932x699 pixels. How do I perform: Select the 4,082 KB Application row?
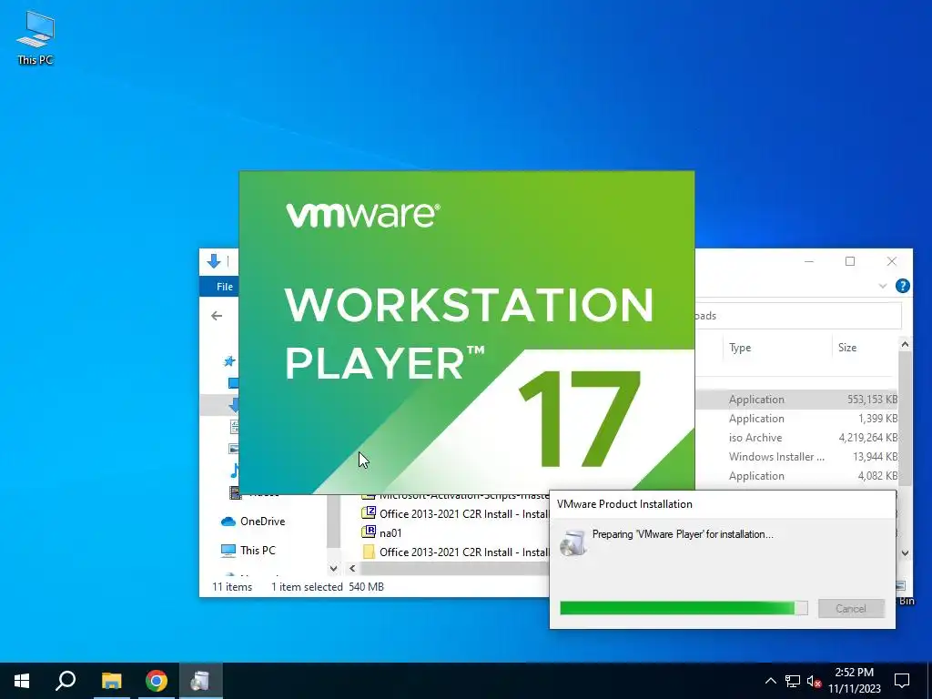[795, 475]
